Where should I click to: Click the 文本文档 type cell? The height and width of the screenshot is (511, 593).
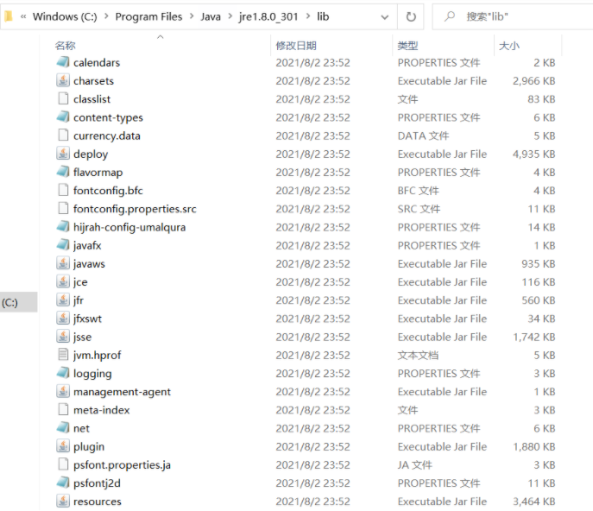(x=418, y=355)
